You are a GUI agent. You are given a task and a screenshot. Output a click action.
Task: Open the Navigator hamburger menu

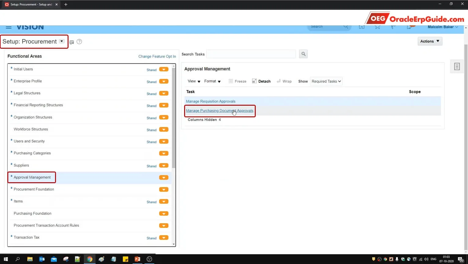tap(9, 27)
